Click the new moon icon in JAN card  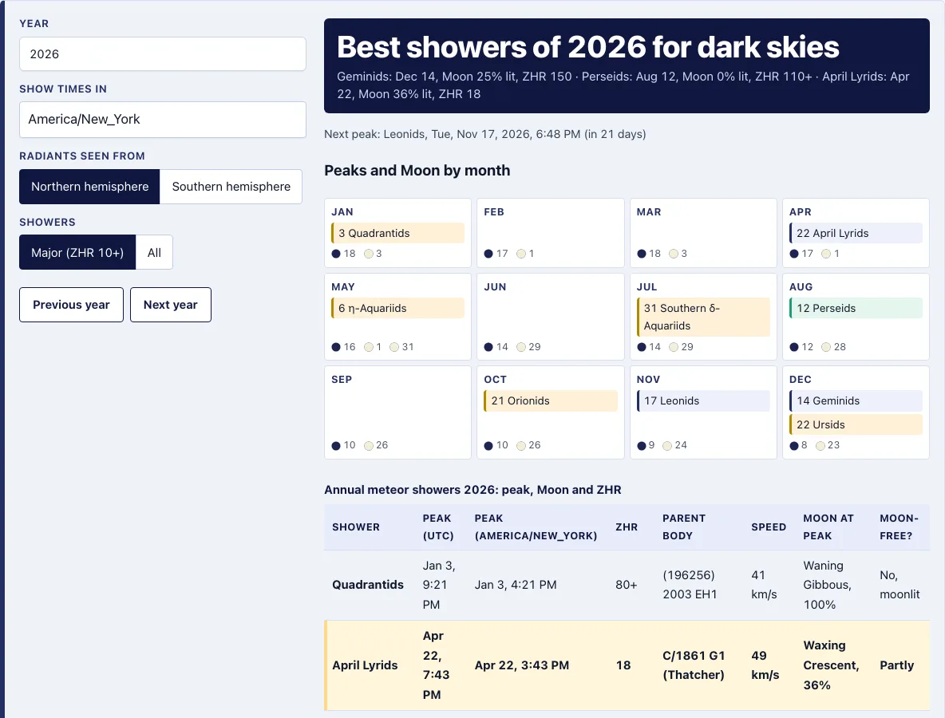(x=336, y=254)
